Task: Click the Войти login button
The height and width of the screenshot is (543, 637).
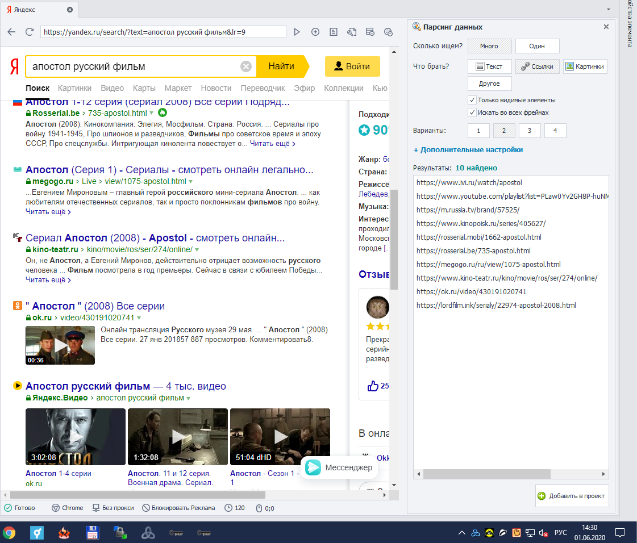Action: point(352,66)
